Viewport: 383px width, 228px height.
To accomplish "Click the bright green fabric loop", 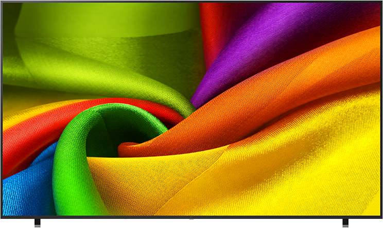I will (73, 156).
